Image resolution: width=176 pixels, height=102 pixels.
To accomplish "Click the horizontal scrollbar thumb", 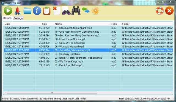I will pos(52,93).
